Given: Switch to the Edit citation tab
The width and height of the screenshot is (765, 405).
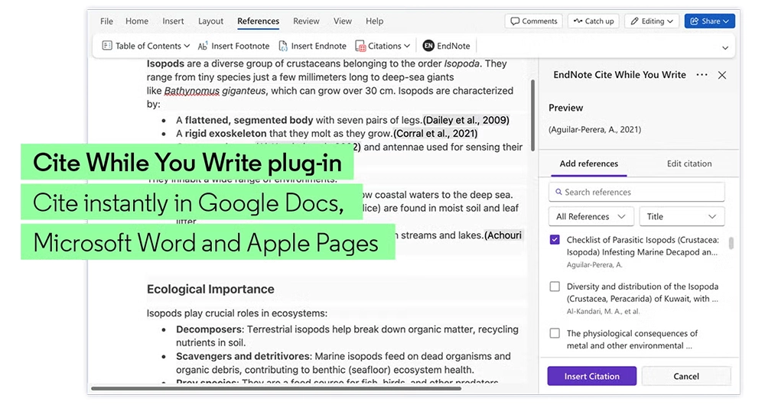Looking at the screenshot, I should [x=689, y=164].
